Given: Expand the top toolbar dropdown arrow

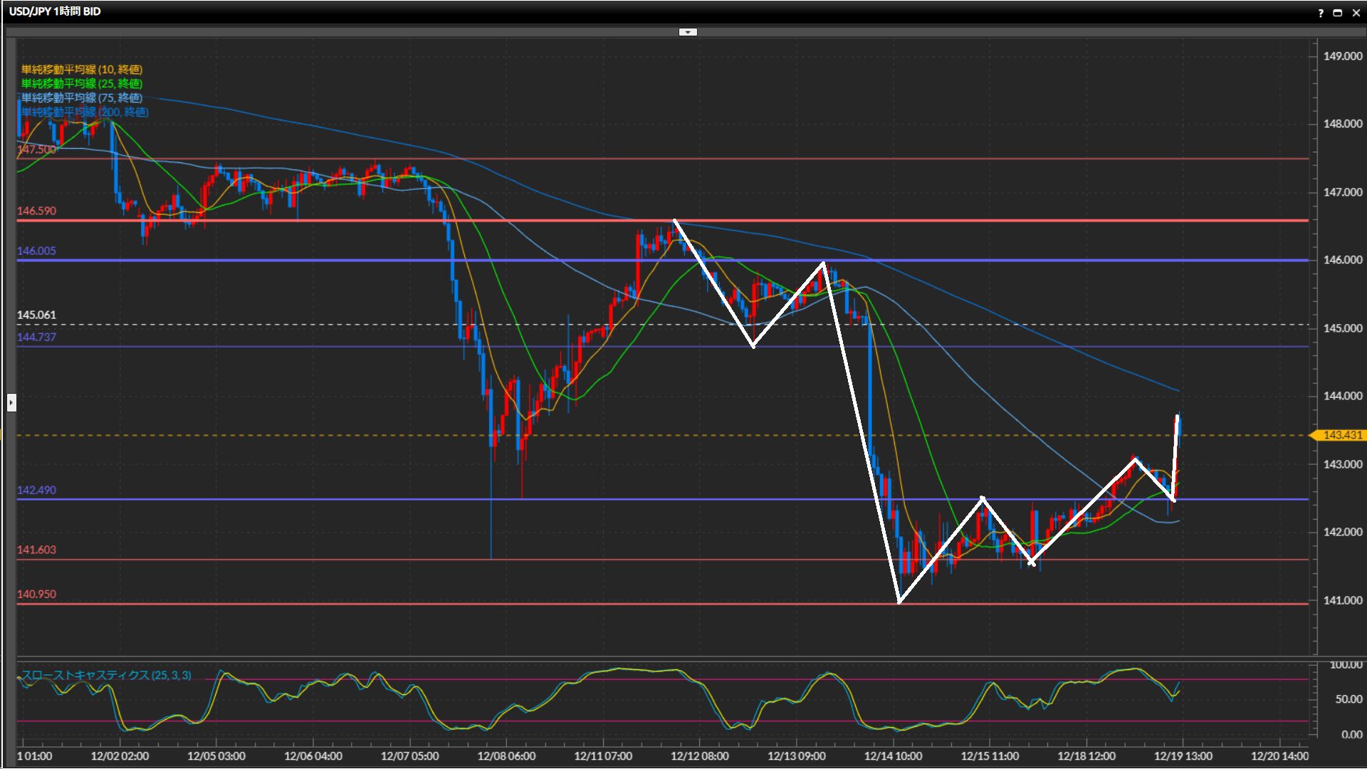Looking at the screenshot, I should pos(688,32).
